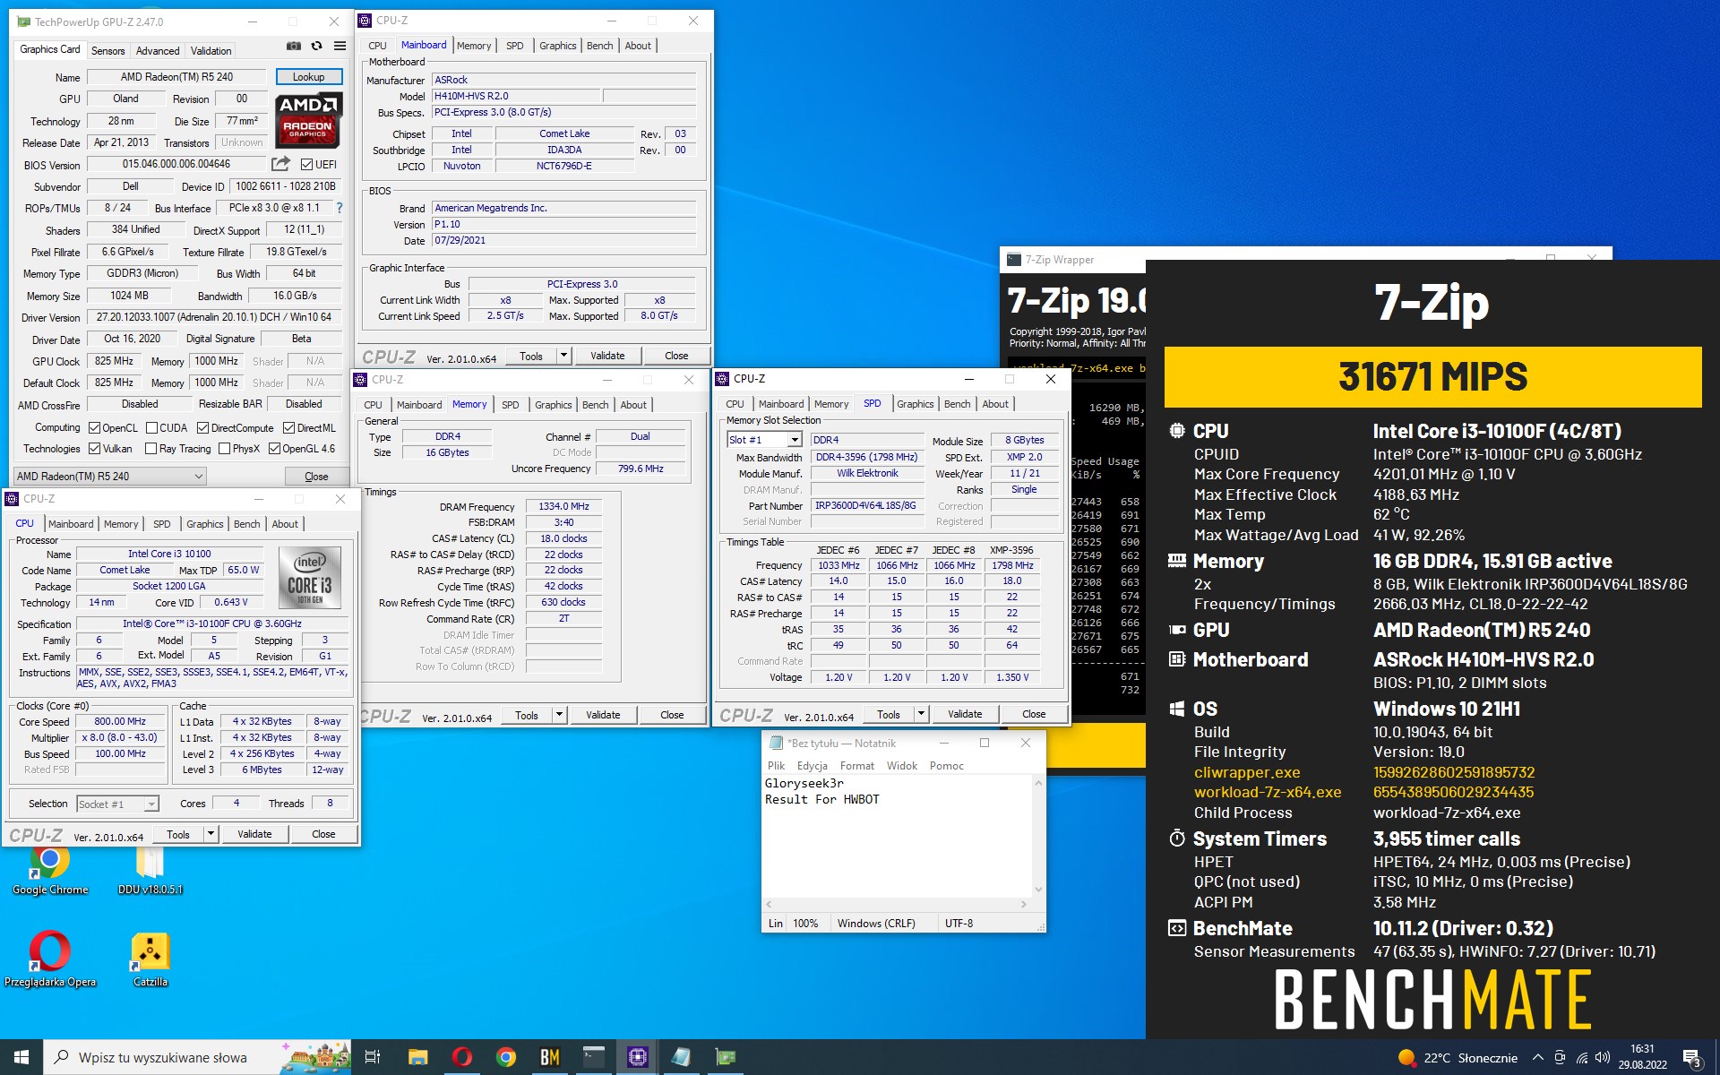Expand Tools arrow in CPU-Z SPD window
This screenshot has width=1720, height=1075.
pyautogui.click(x=921, y=714)
